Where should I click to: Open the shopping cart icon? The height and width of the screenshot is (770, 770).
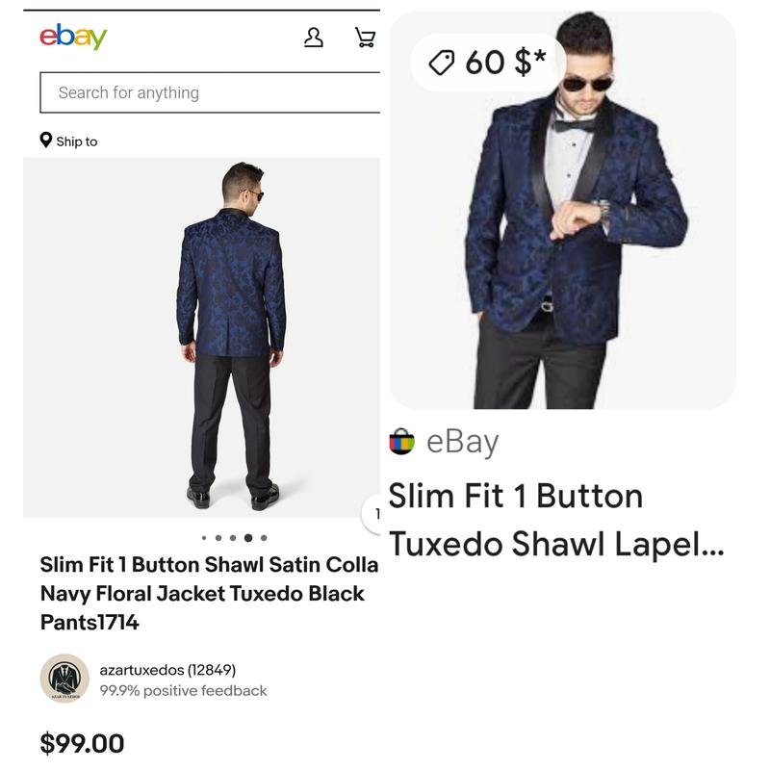(x=365, y=38)
